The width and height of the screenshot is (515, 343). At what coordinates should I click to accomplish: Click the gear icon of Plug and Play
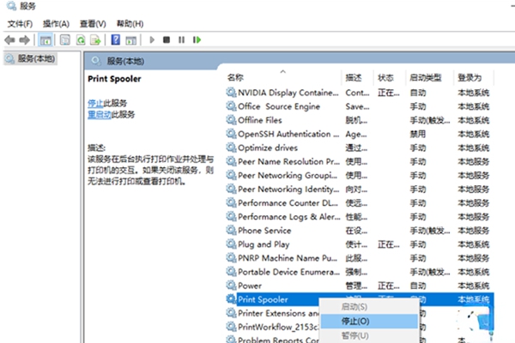point(231,244)
